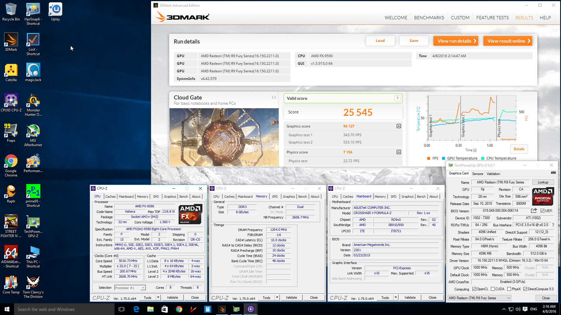561x315 pixels.
Task: Open Monster Hunter Online icon
Action: 33,105
